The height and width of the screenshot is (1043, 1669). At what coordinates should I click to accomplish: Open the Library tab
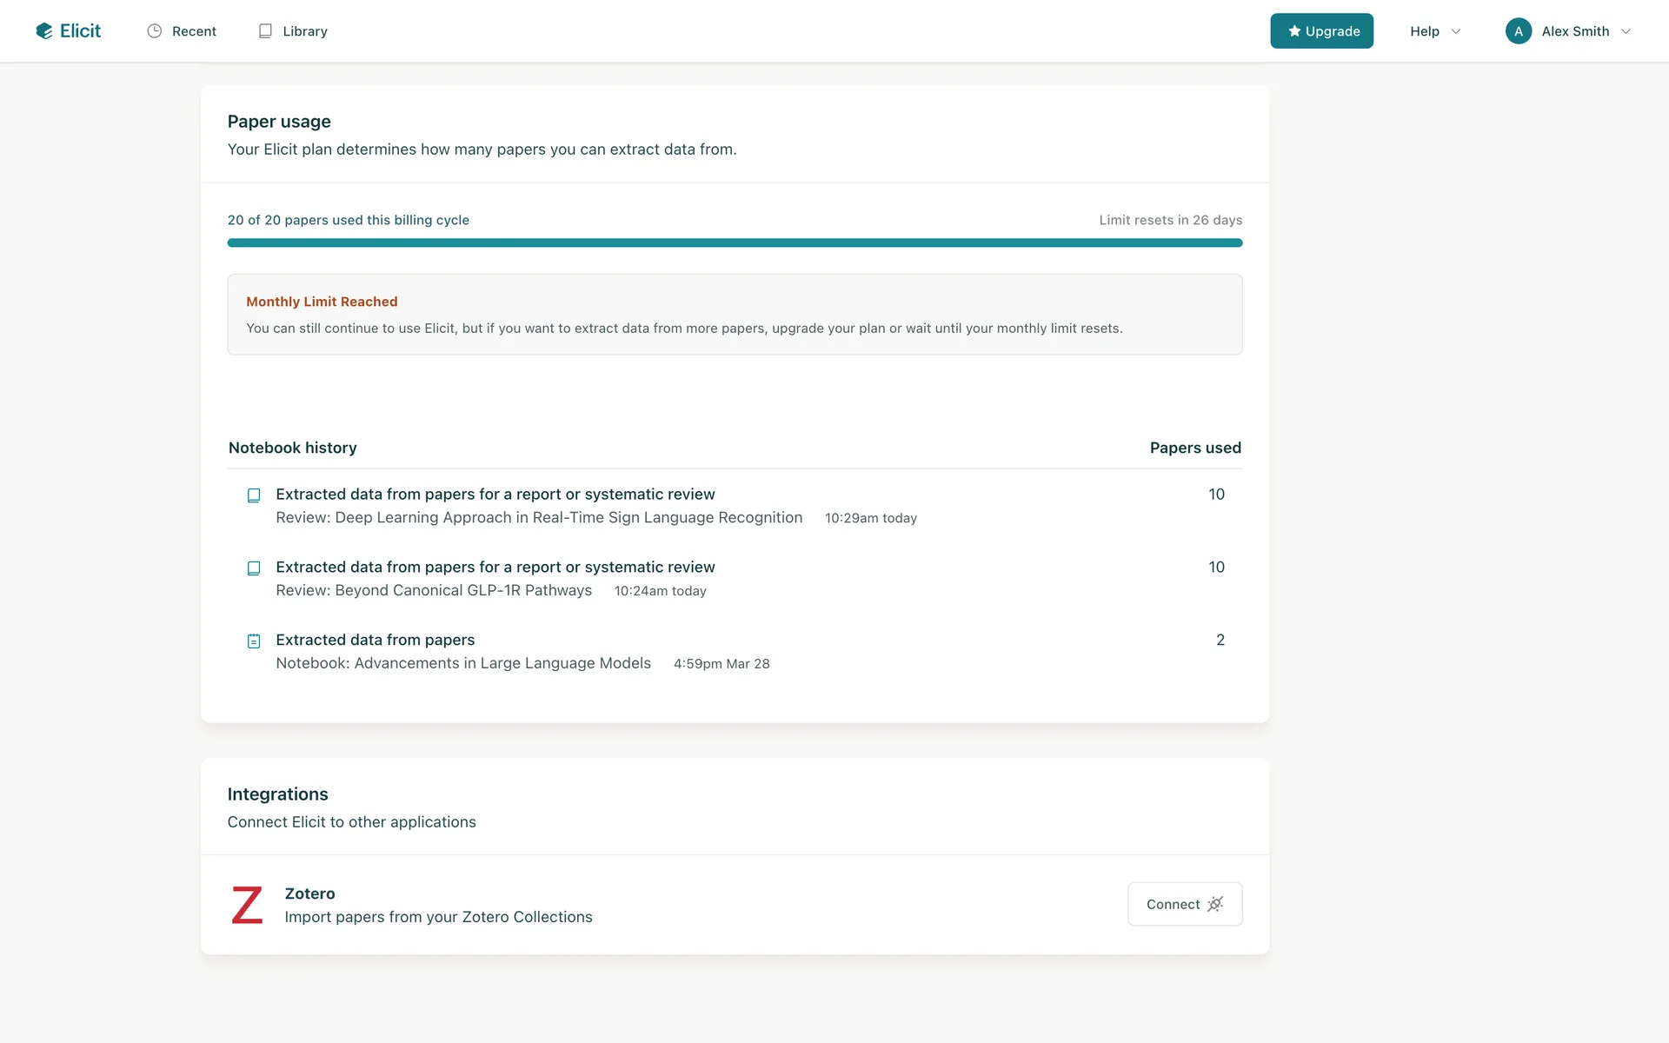pos(304,31)
